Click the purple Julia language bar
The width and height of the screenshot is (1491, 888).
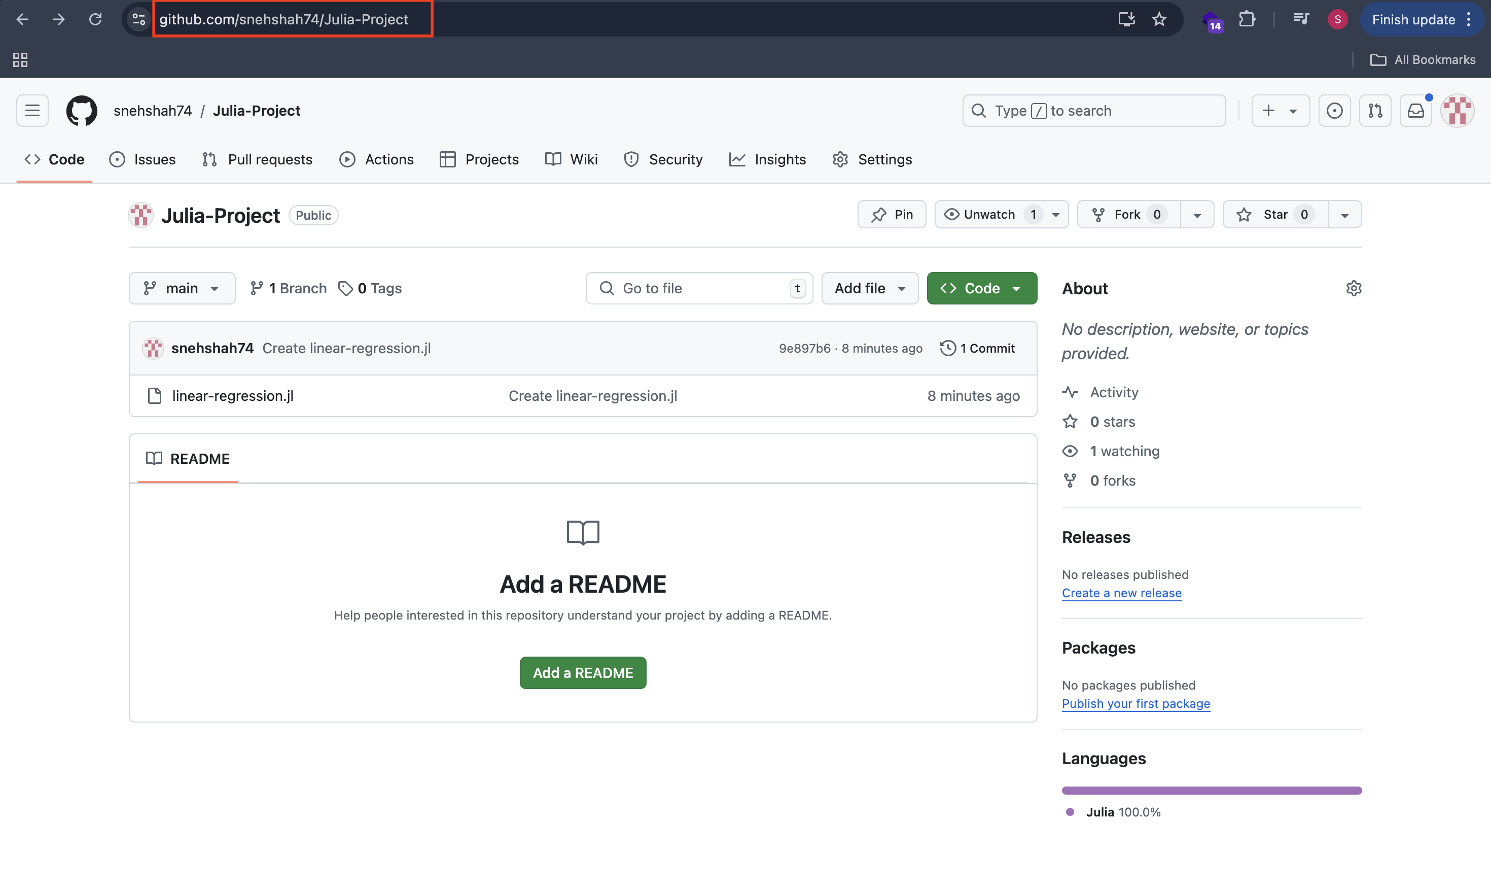(1212, 791)
